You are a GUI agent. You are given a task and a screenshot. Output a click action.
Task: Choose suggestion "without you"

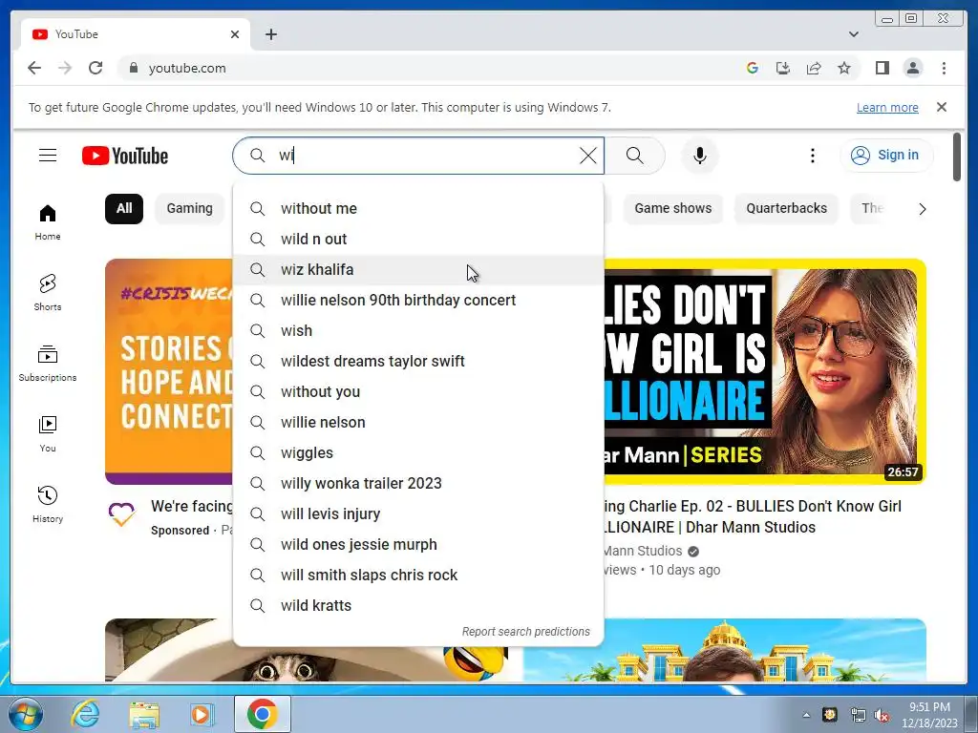point(418,391)
